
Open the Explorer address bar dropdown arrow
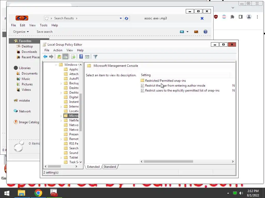[121, 18]
